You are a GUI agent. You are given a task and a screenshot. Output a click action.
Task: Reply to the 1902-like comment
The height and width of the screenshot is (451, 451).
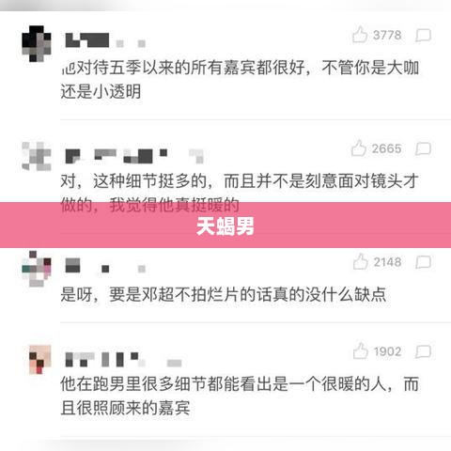pyautogui.click(x=424, y=351)
